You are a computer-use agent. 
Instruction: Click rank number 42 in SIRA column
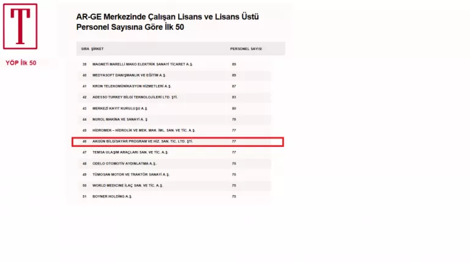click(84, 97)
